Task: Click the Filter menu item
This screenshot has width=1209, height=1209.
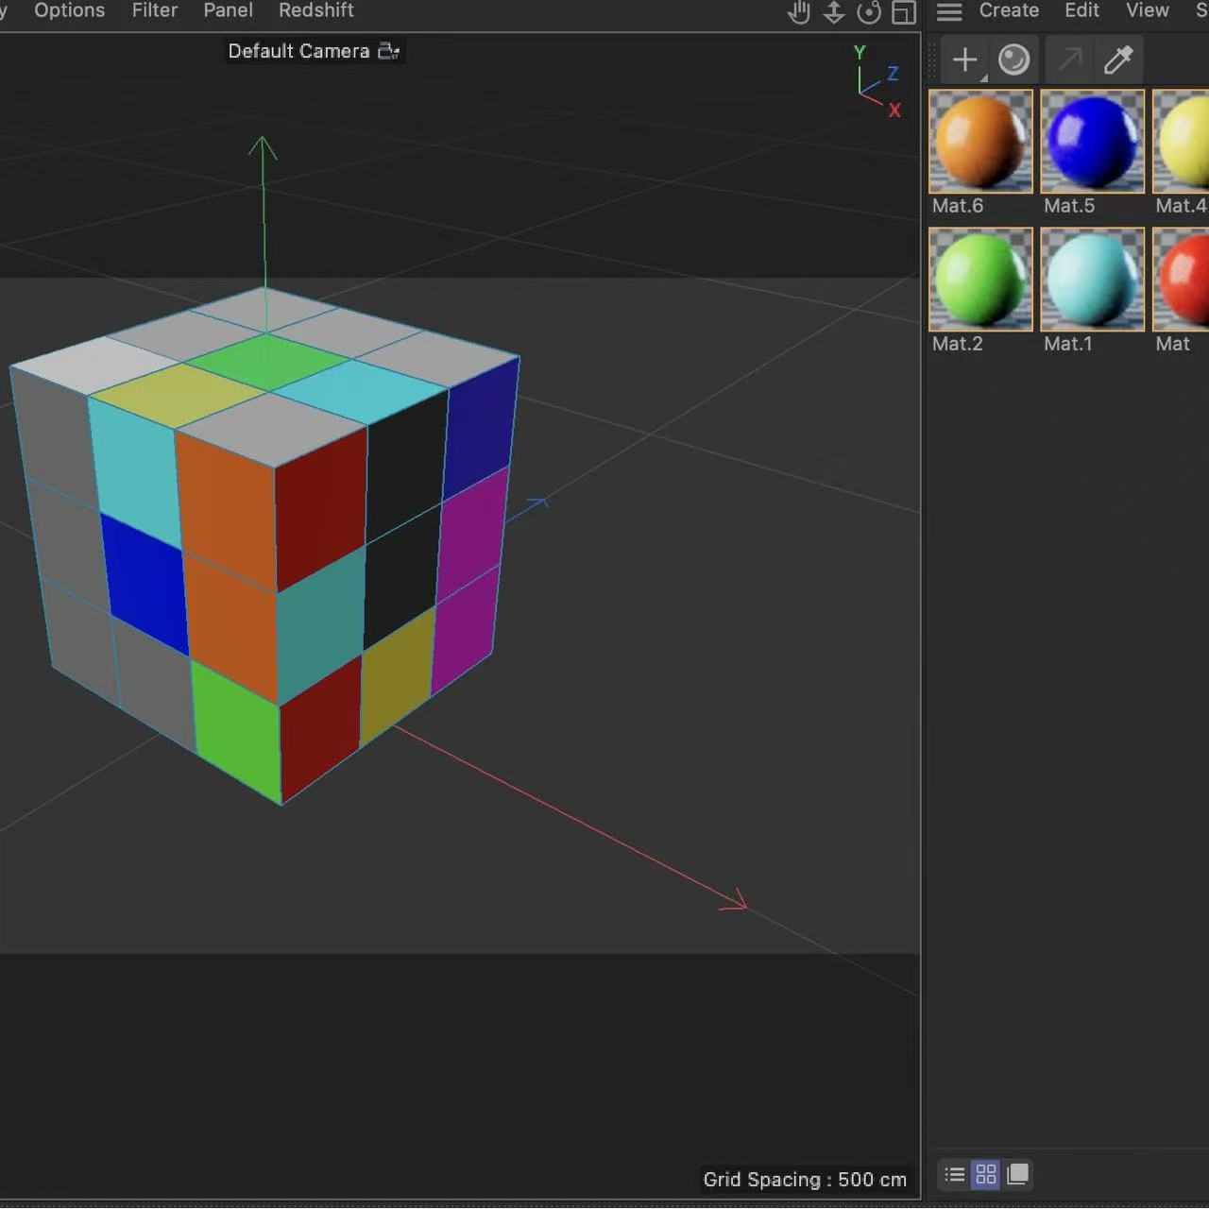Action: (x=154, y=10)
